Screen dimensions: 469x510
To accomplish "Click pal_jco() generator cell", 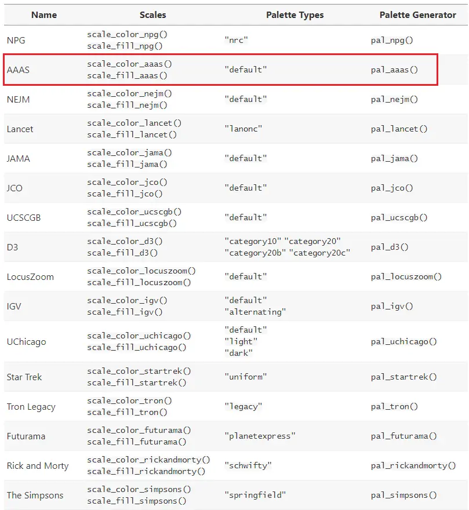I will click(392, 188).
